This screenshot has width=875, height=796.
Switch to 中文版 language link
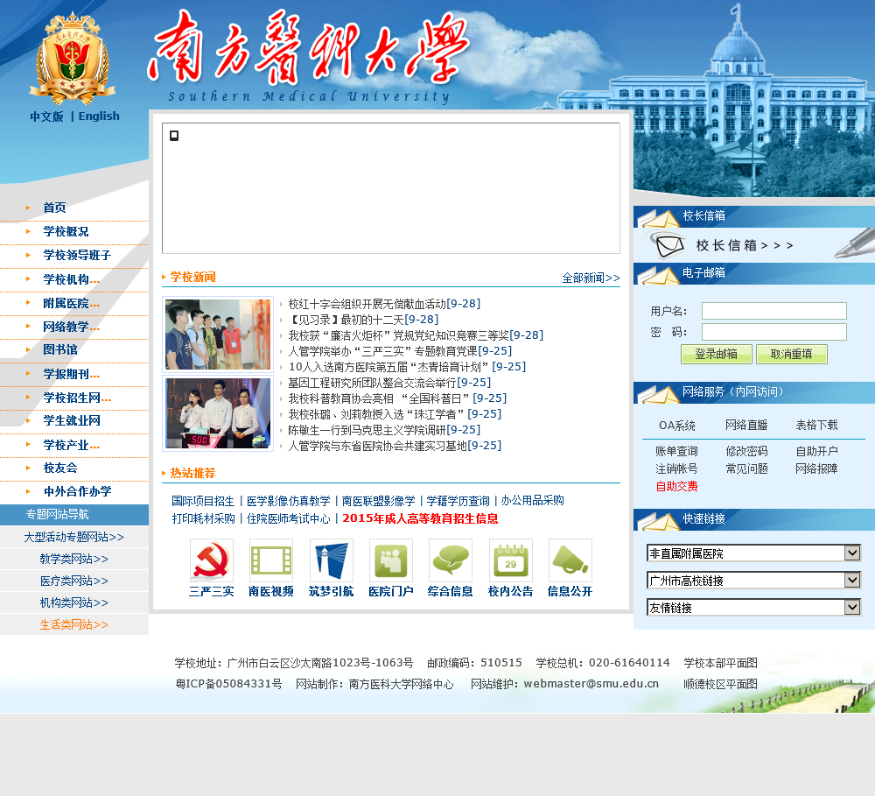(46, 116)
